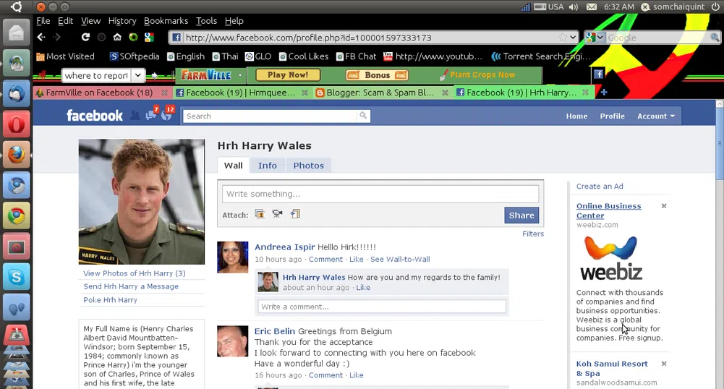Launch Skype from the dock
724x389 pixels.
17,276
